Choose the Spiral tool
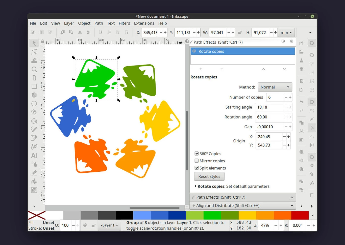This screenshot has width=345, height=245. coord(34,121)
